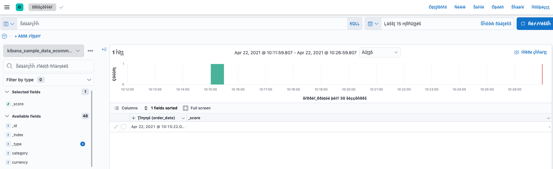Expand the document row with the arrows icon
The height and width of the screenshot is (169, 553).
116,127
